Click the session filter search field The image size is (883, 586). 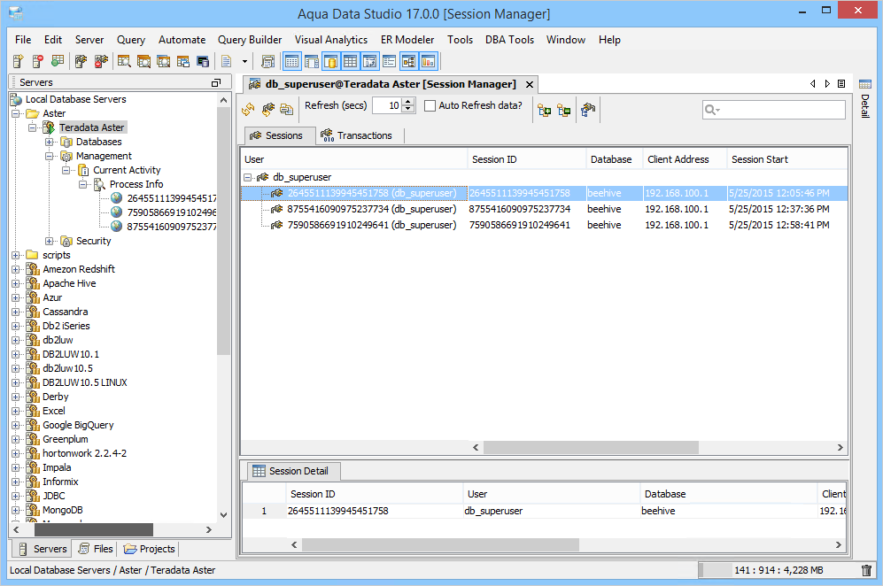[x=774, y=110]
